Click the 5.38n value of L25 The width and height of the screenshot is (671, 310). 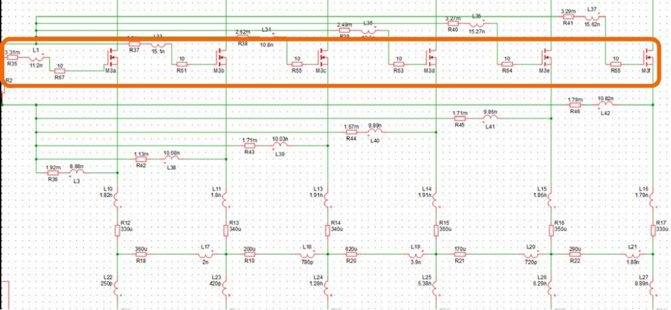tap(425, 283)
